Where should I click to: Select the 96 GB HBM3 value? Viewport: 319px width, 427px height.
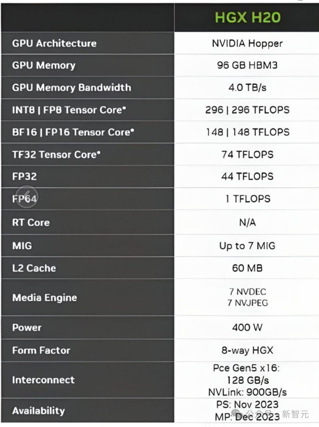pos(247,65)
